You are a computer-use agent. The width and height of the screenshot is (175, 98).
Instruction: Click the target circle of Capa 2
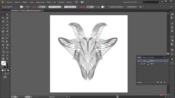point(165,61)
